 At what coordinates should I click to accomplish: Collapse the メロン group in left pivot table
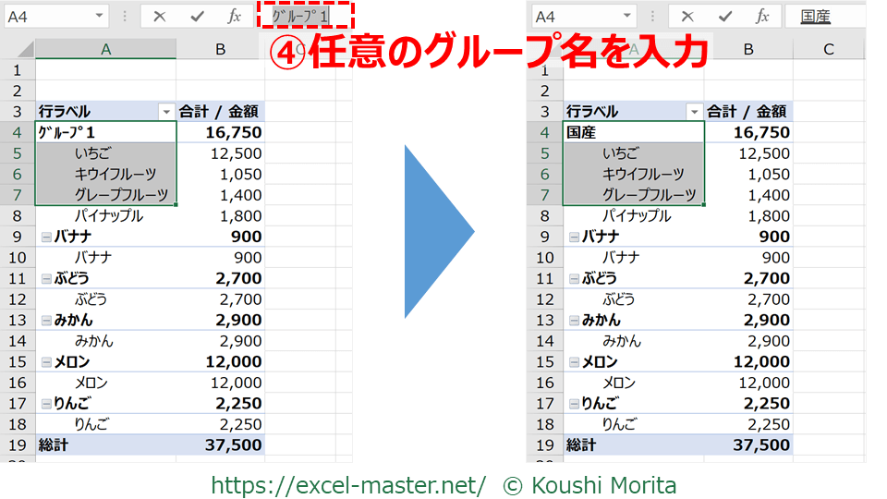tap(46, 362)
